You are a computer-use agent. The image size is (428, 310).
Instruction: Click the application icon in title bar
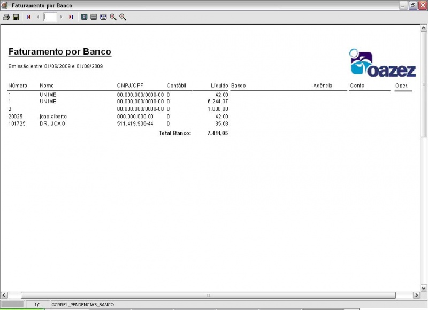(5, 5)
